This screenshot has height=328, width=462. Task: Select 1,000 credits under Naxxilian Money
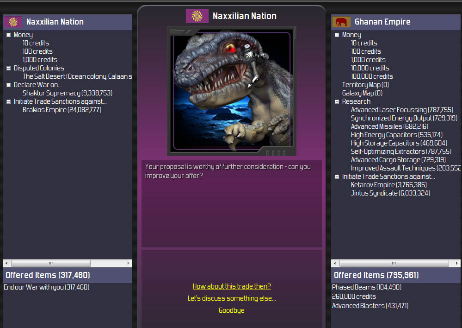tap(40, 60)
